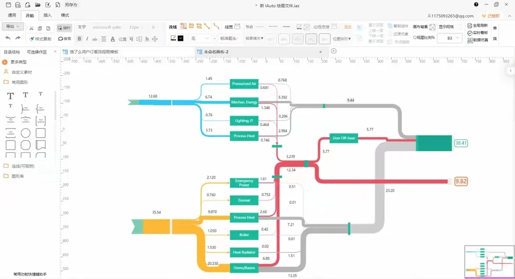Select the curved connector line style
This screenshot has width=515, height=279.
point(216,26)
